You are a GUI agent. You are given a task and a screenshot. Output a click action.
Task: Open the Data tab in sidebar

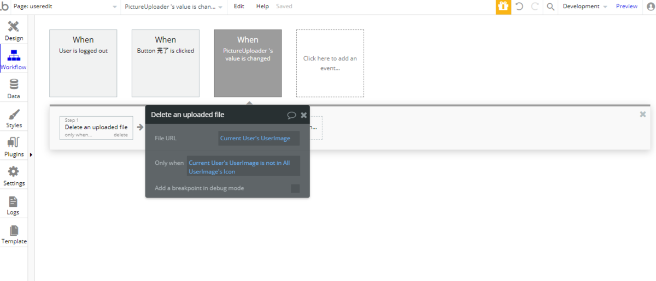pyautogui.click(x=14, y=88)
